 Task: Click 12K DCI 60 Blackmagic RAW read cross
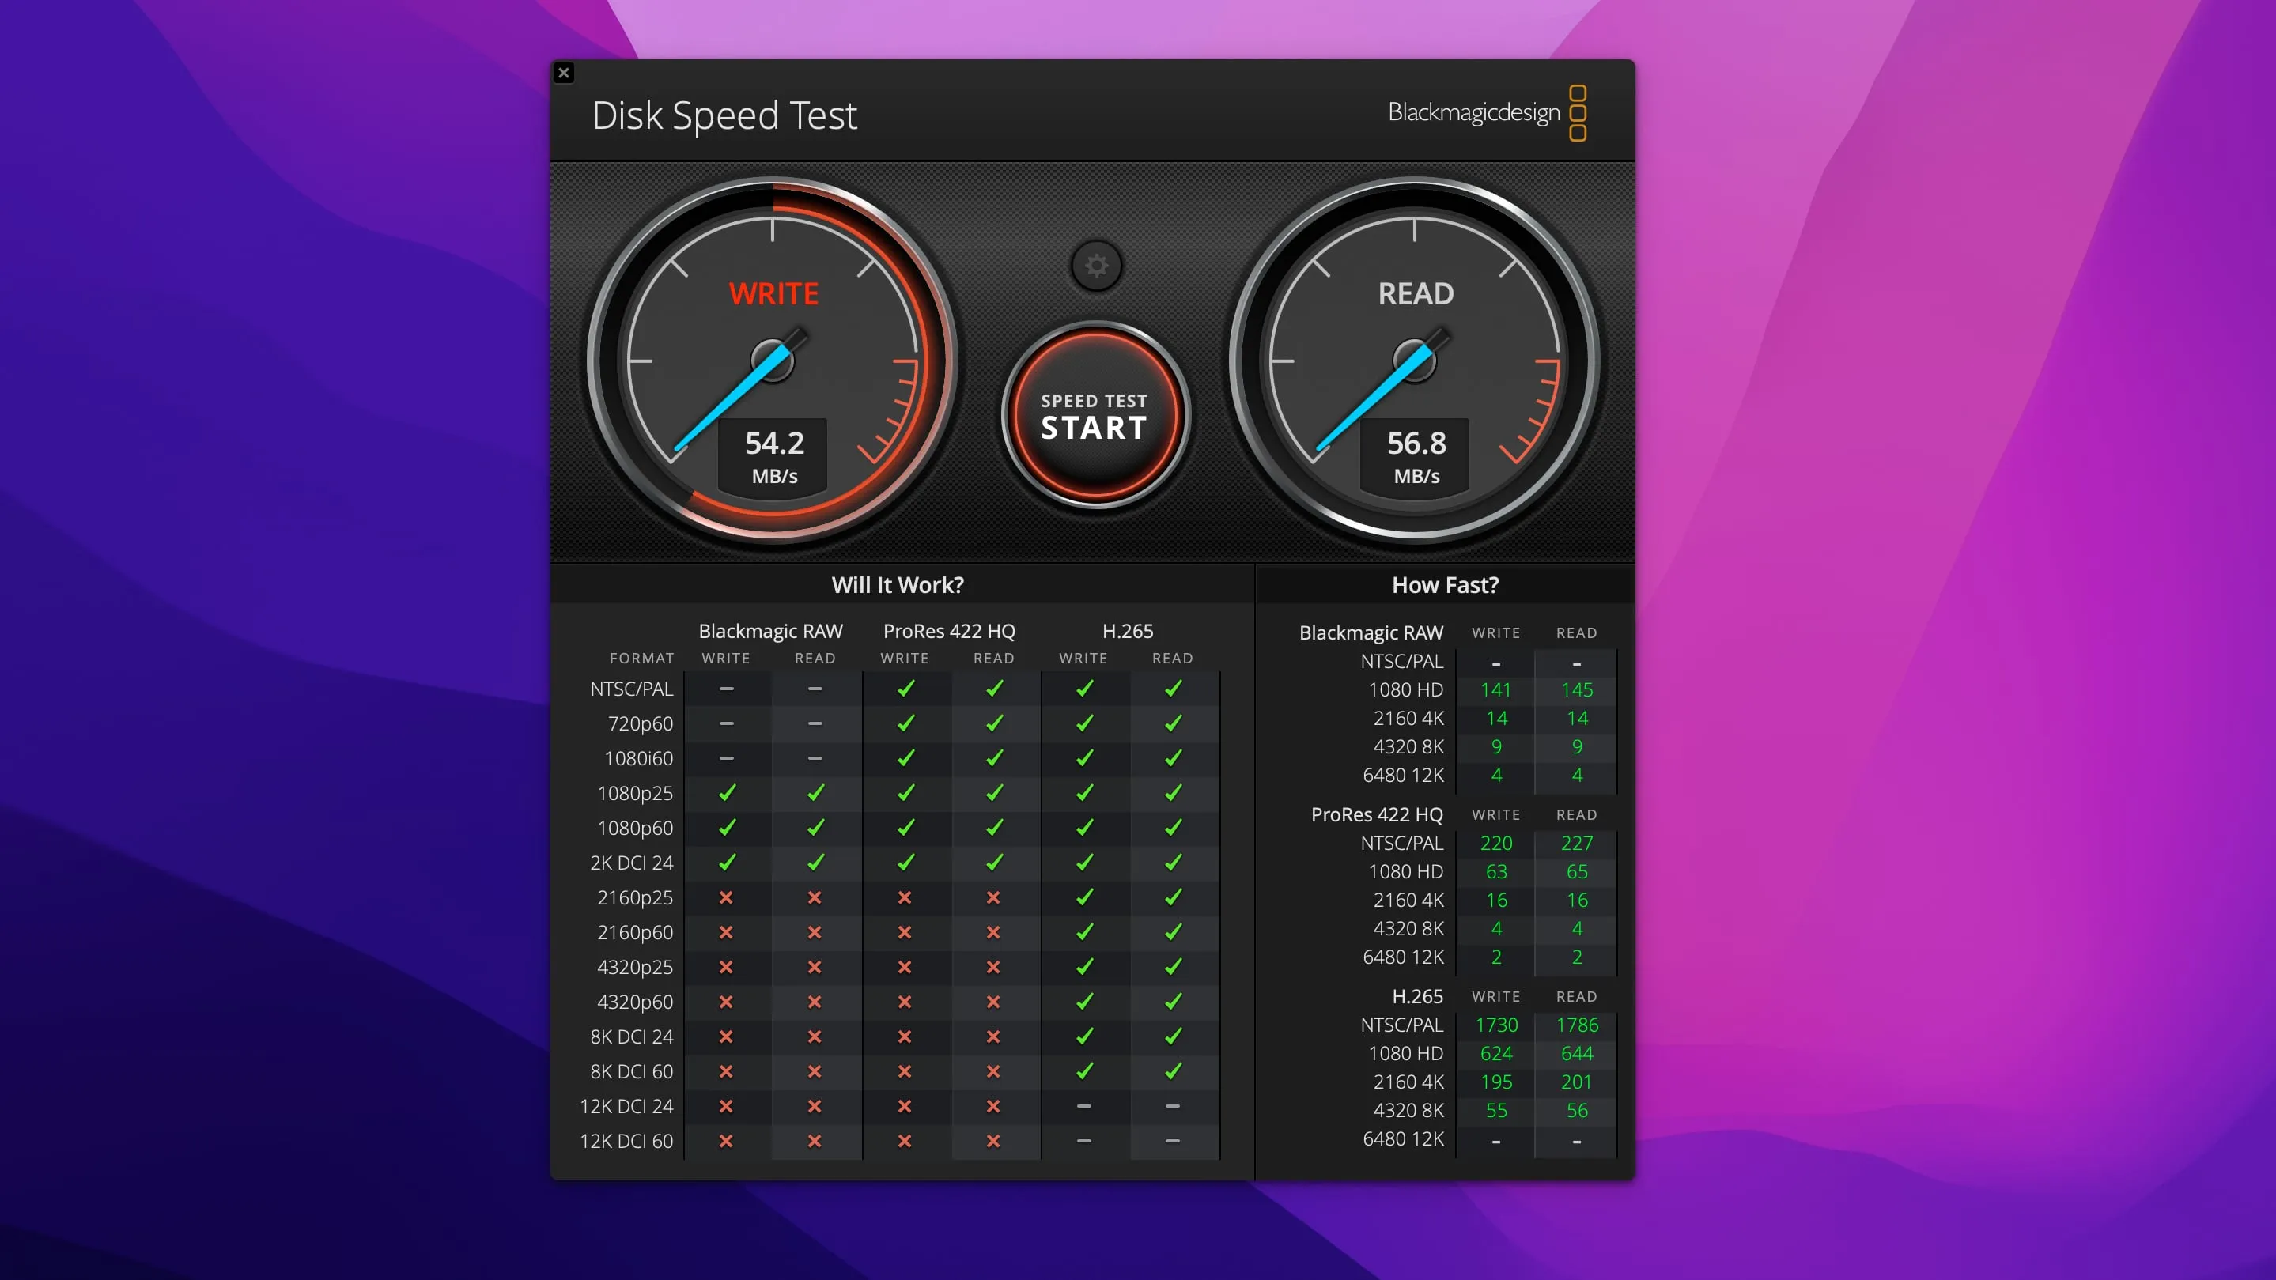(815, 1142)
